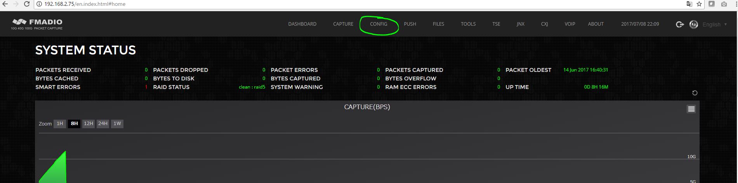738x183 pixels.
Task: Open the CAPTURE menu
Action: tap(343, 24)
